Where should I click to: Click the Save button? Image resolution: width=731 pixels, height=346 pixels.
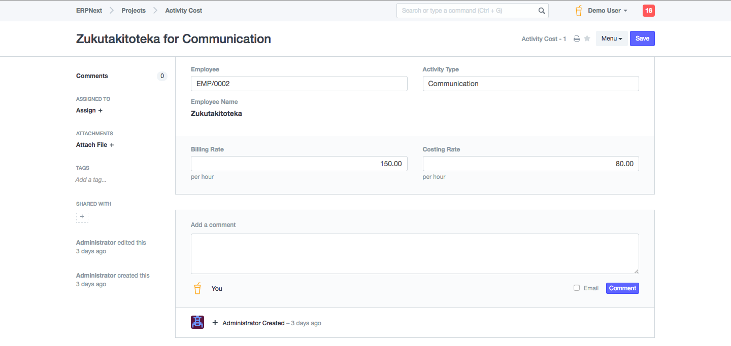pyautogui.click(x=642, y=39)
